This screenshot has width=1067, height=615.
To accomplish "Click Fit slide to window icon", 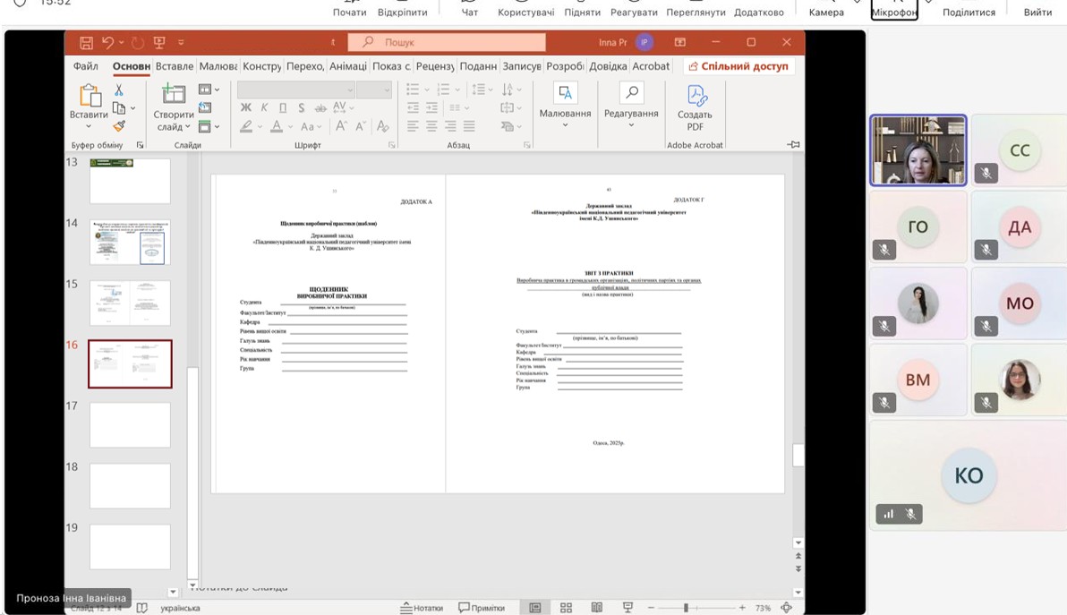I will pos(786,608).
